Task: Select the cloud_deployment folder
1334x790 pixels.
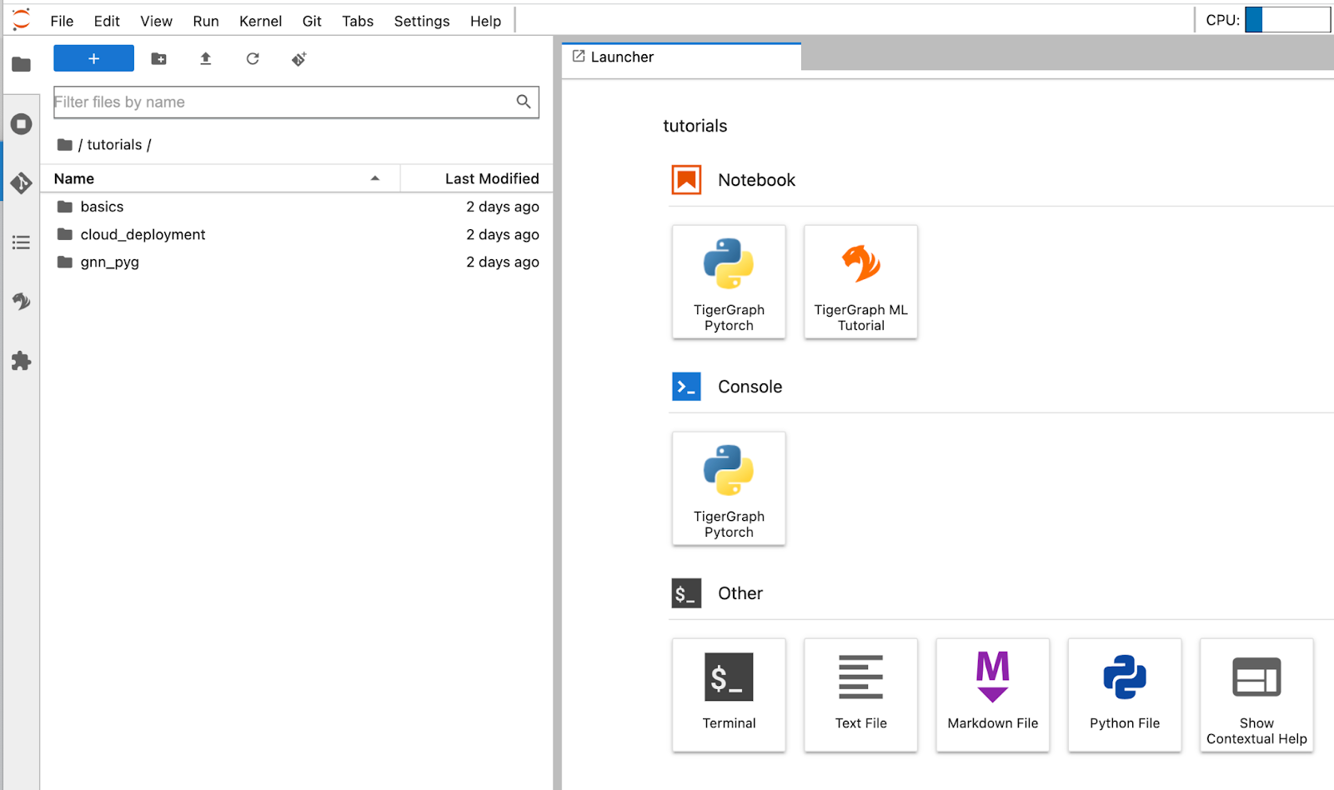Action: pyautogui.click(x=297, y=234)
